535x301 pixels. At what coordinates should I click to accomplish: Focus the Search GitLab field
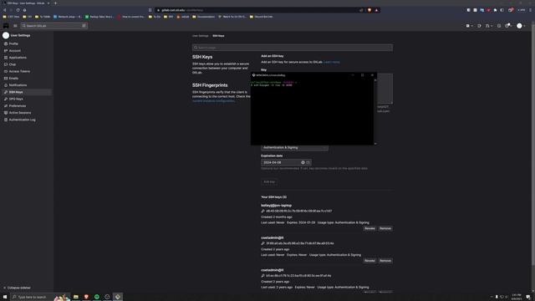pos(54,26)
